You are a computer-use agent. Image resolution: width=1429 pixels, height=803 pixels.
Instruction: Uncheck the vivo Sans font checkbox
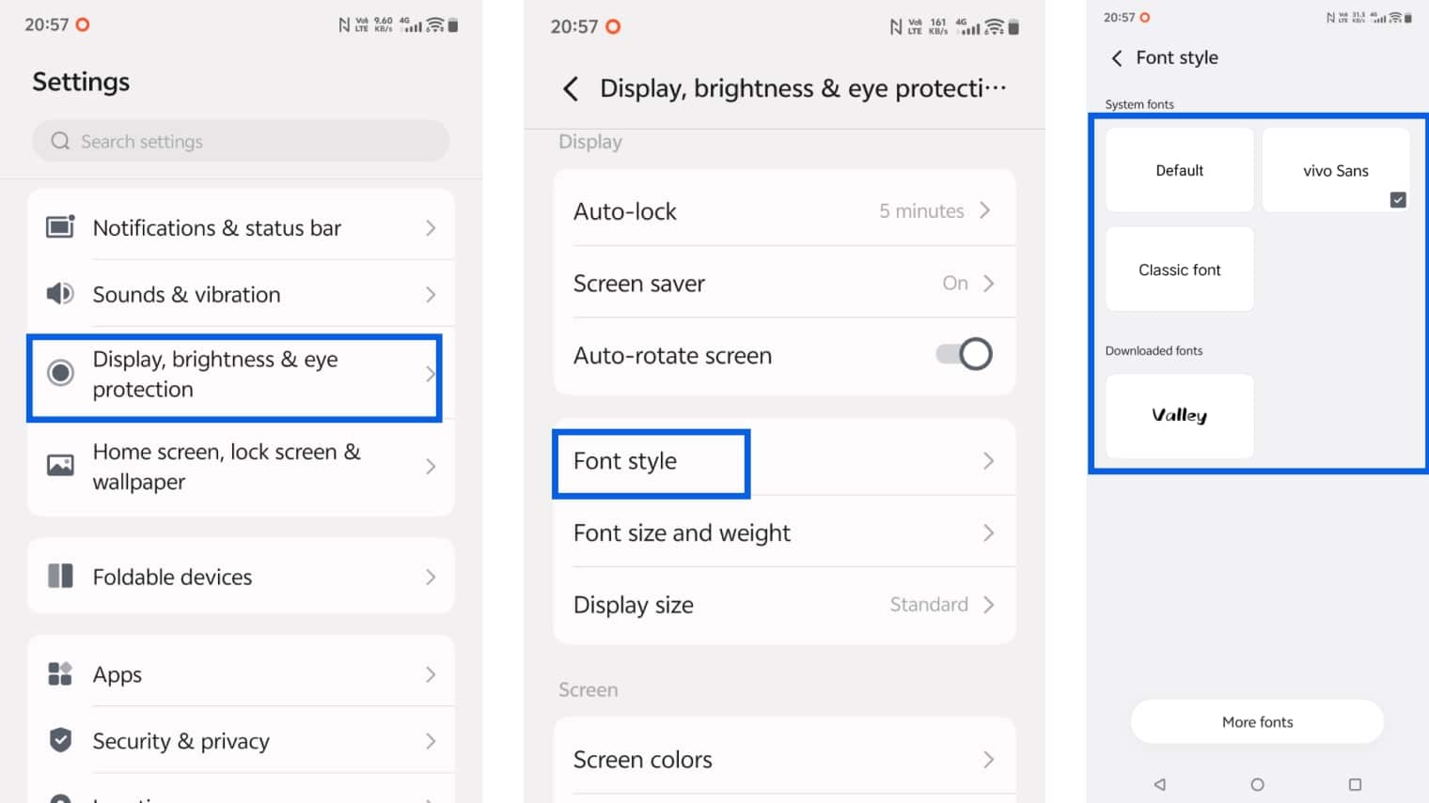(1398, 199)
